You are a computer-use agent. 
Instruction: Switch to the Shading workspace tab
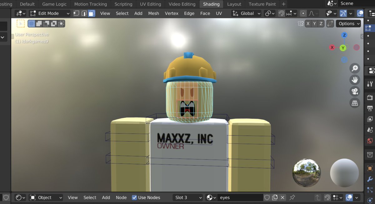tap(211, 4)
